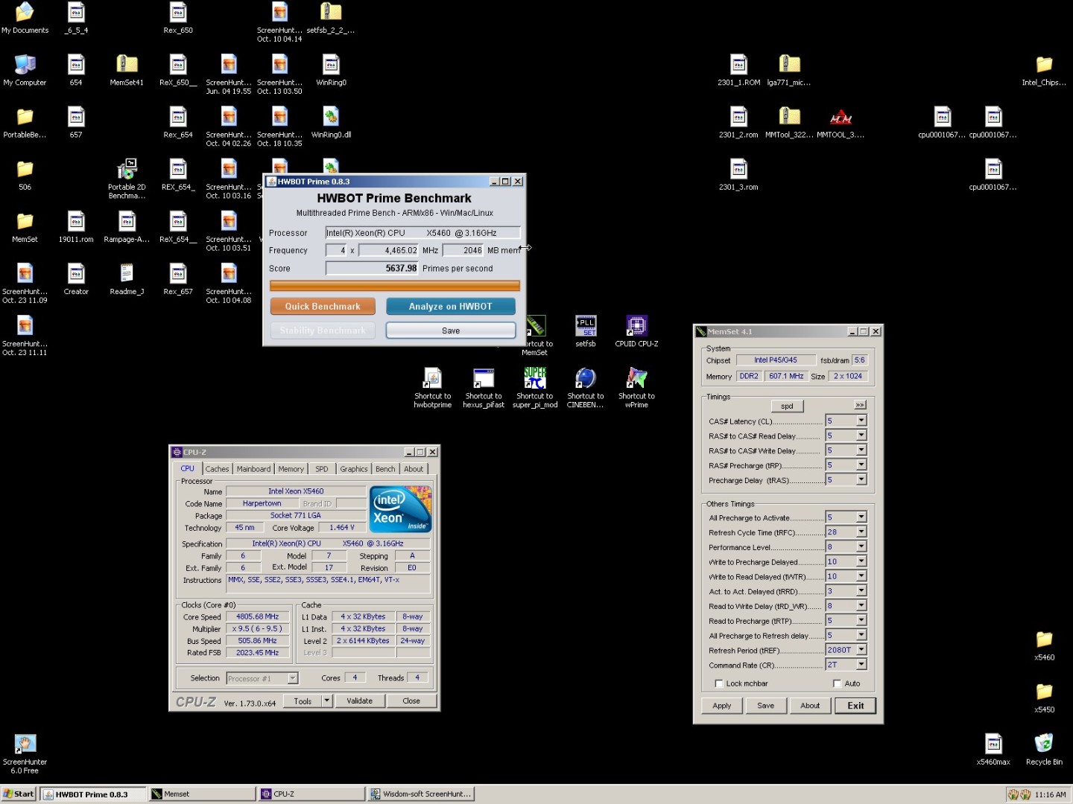Click the HWBOT Prime Processor name field
This screenshot has width=1073, height=804.
click(x=422, y=233)
